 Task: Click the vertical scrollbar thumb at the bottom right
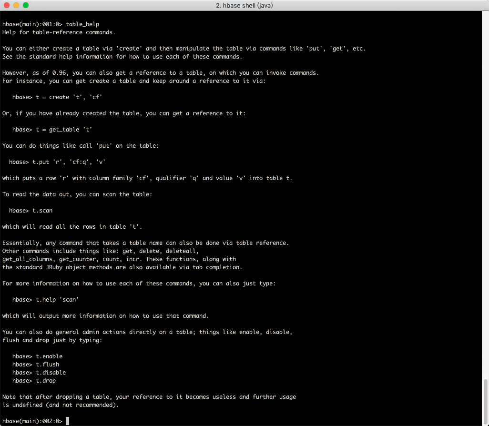coord(485,402)
